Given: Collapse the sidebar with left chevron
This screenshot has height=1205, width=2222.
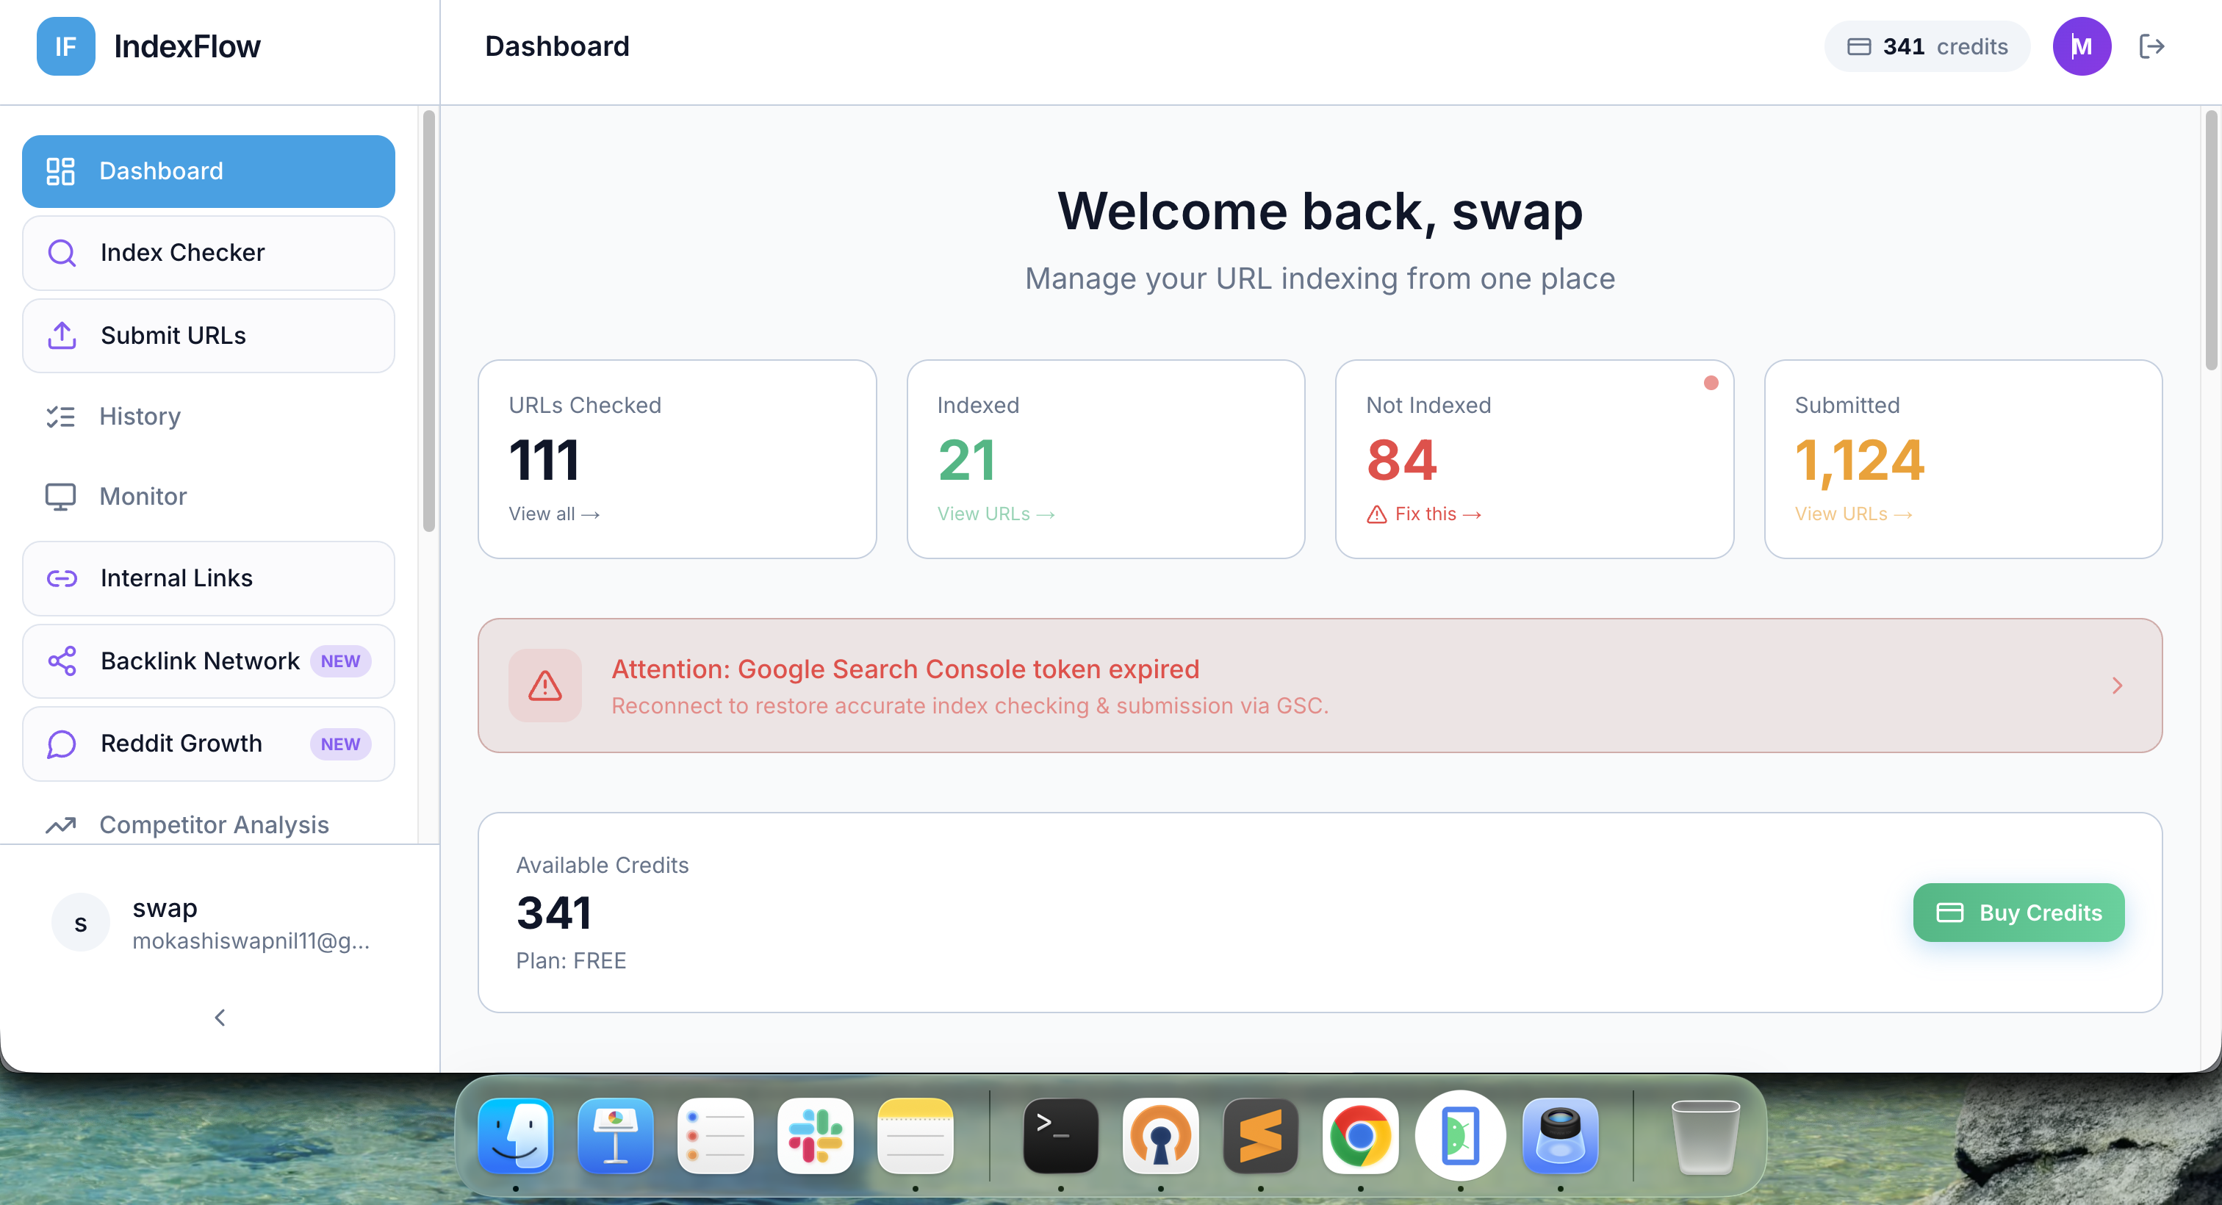Looking at the screenshot, I should 220,1018.
